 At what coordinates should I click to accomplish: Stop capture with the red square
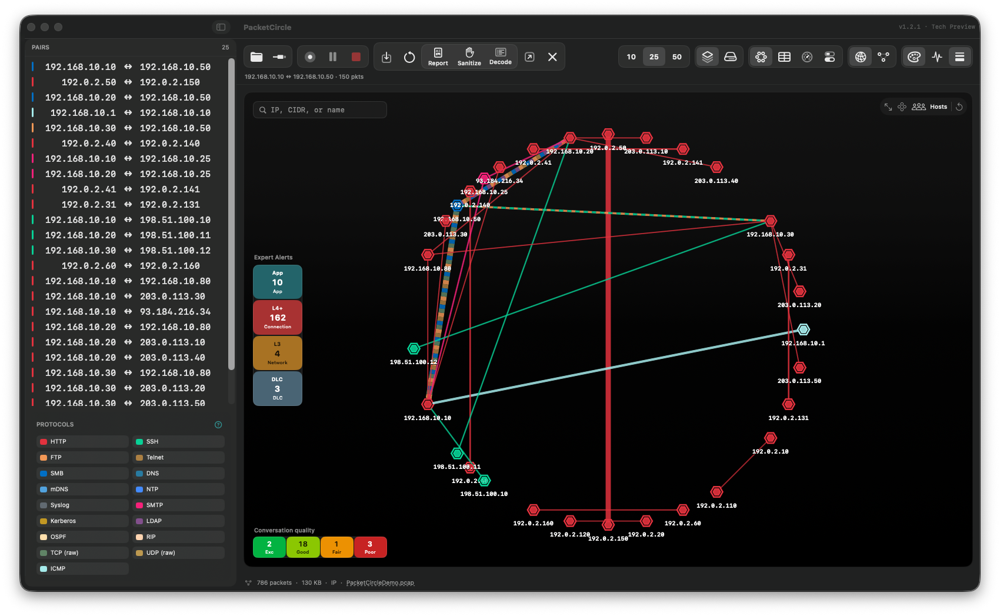click(356, 57)
